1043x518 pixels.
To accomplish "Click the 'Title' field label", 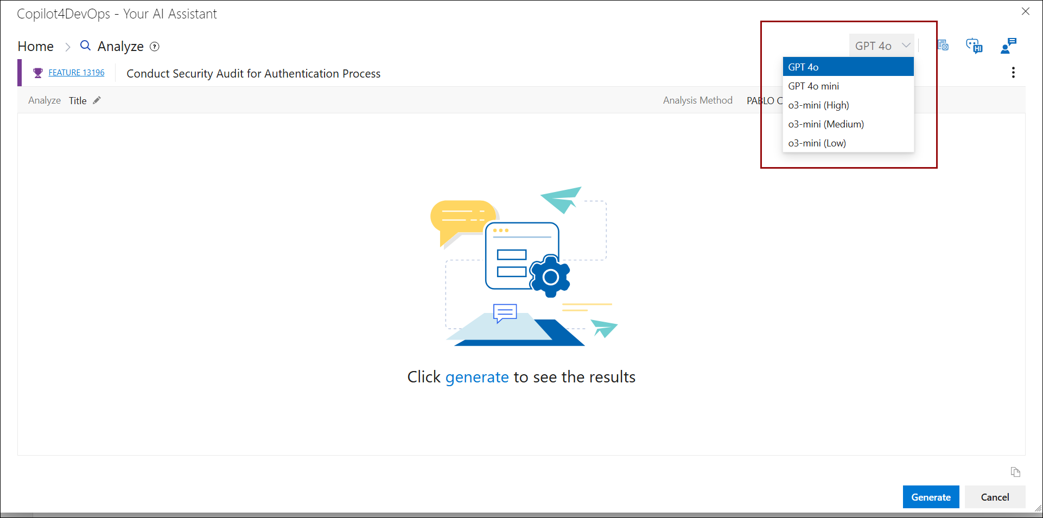I will coord(78,100).
